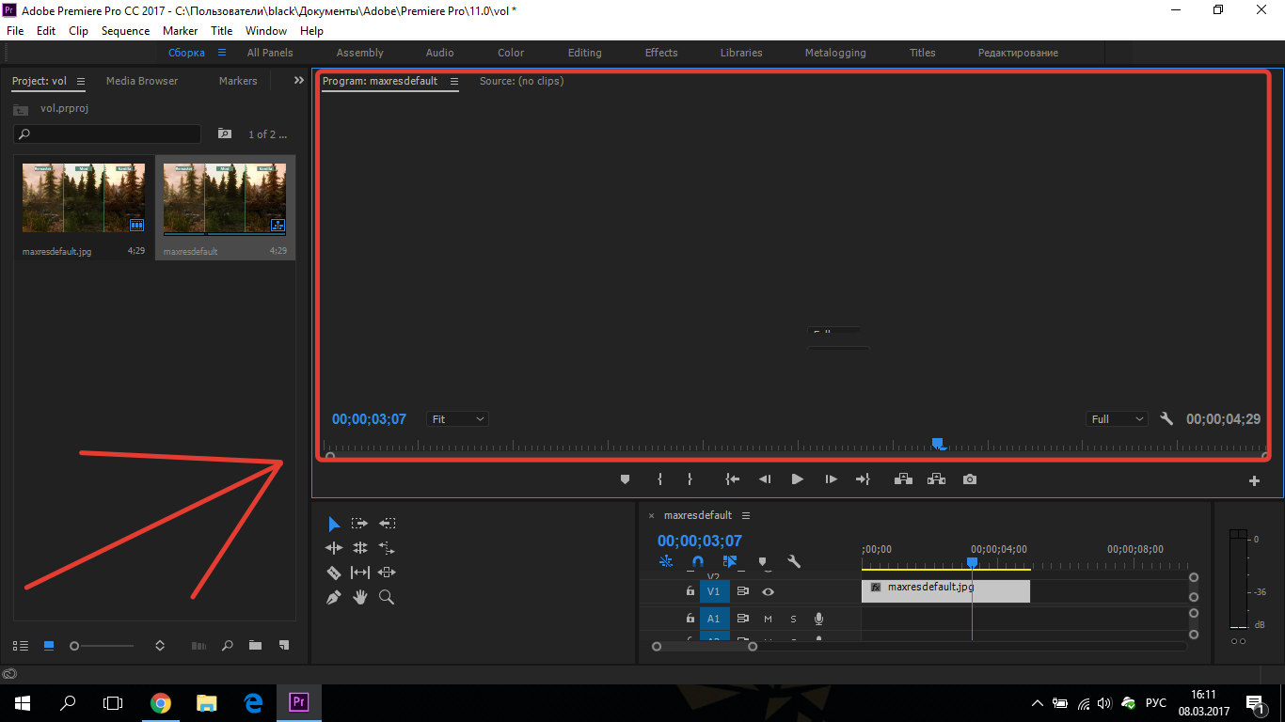
Task: Toggle V1 track output eye
Action: 769,591
